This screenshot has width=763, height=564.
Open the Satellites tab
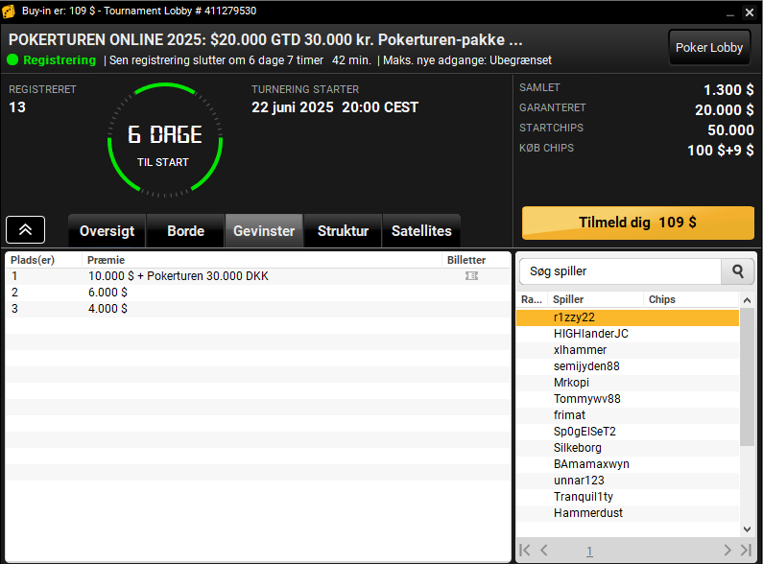coord(421,231)
